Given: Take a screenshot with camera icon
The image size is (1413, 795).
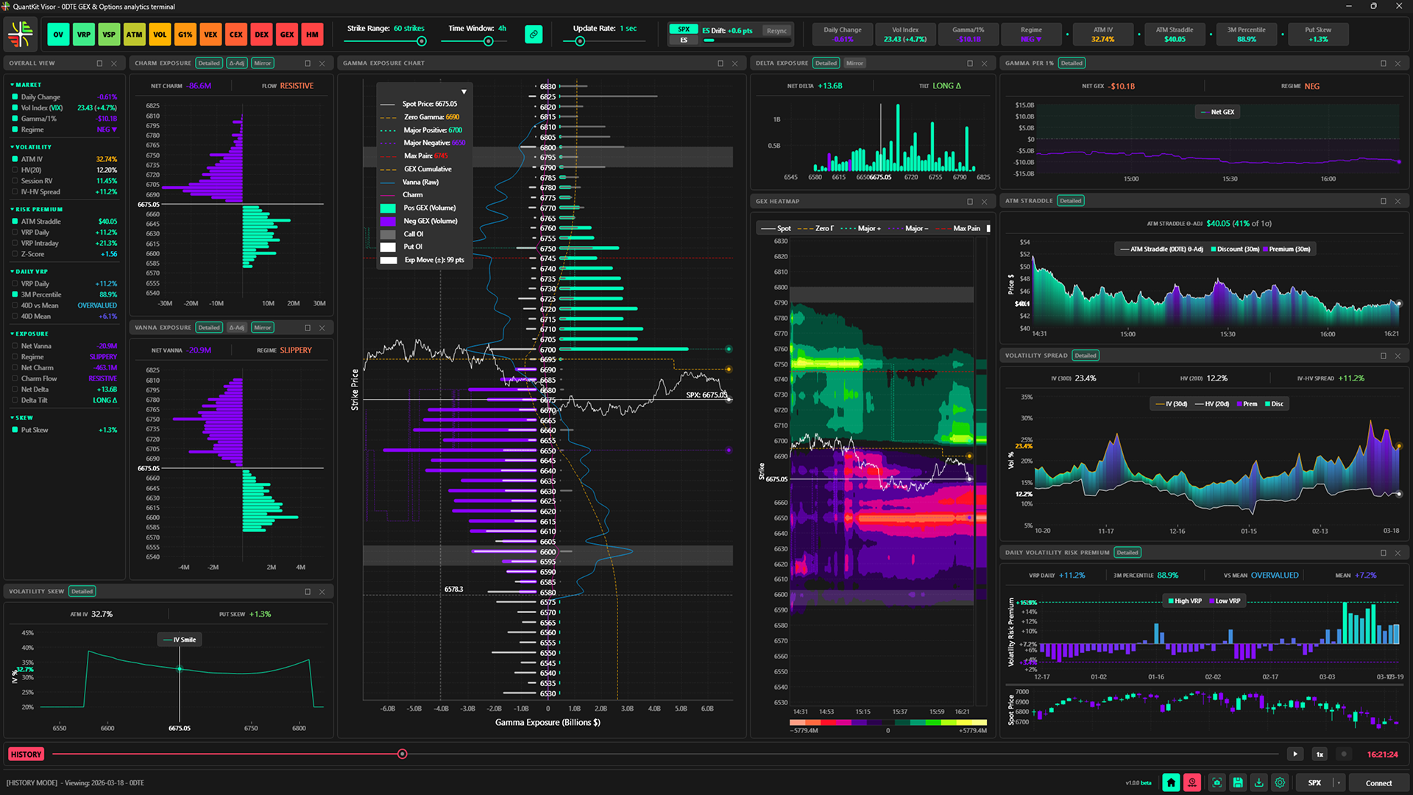Looking at the screenshot, I should 1217,782.
